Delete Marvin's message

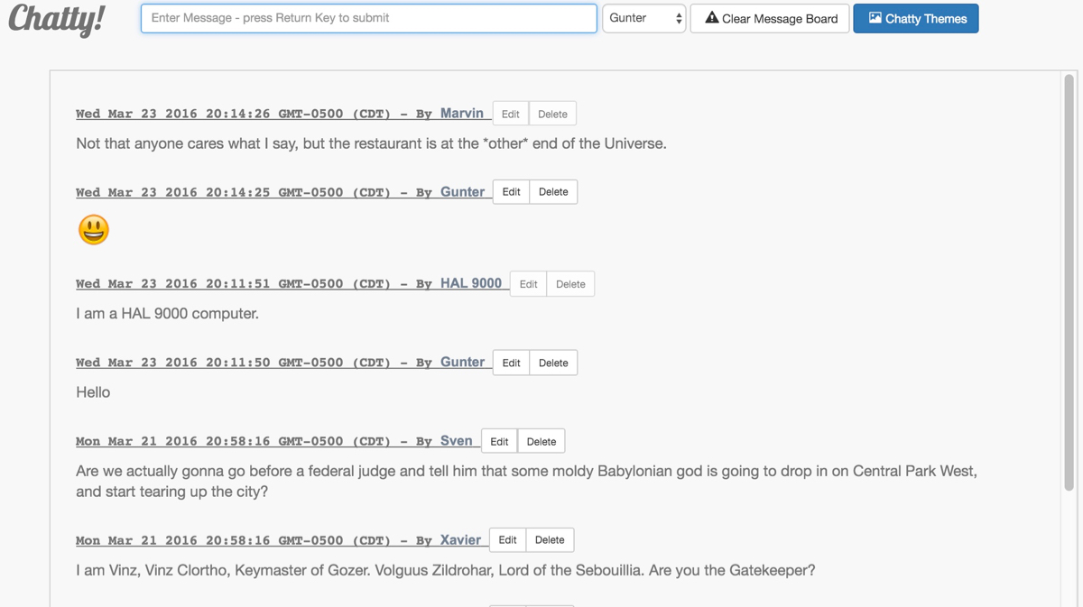(552, 114)
